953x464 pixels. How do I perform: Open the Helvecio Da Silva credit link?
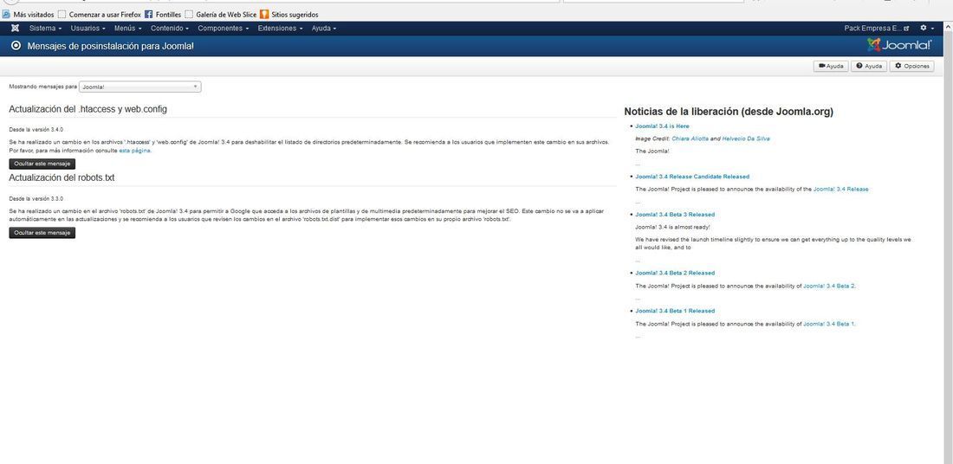(746, 139)
